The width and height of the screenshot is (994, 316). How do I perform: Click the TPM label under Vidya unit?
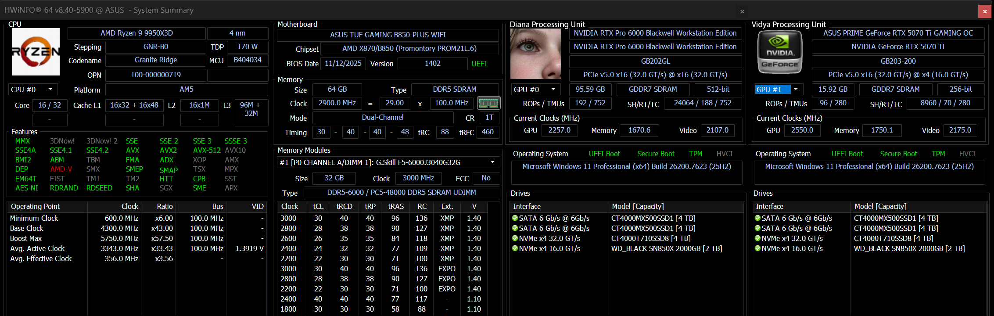tap(938, 154)
